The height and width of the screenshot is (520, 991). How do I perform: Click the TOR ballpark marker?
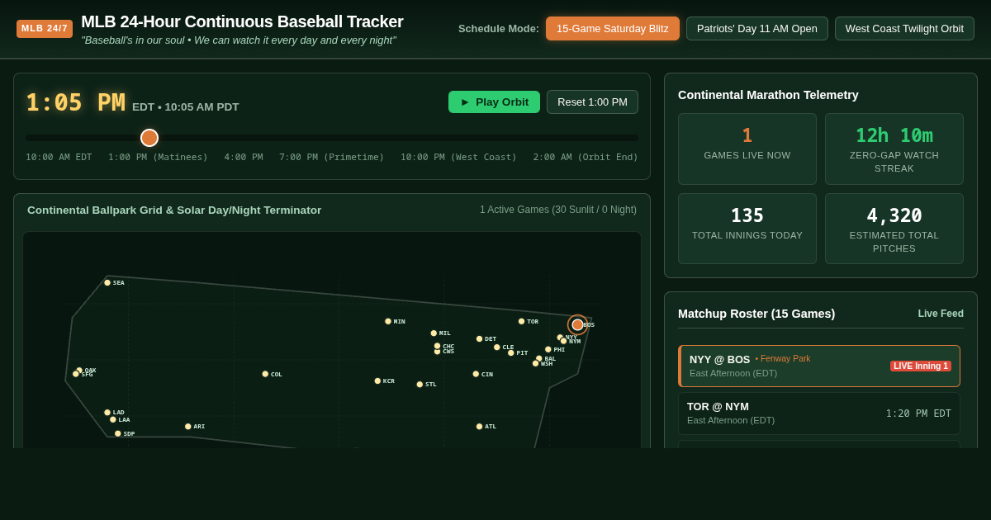[x=521, y=322]
